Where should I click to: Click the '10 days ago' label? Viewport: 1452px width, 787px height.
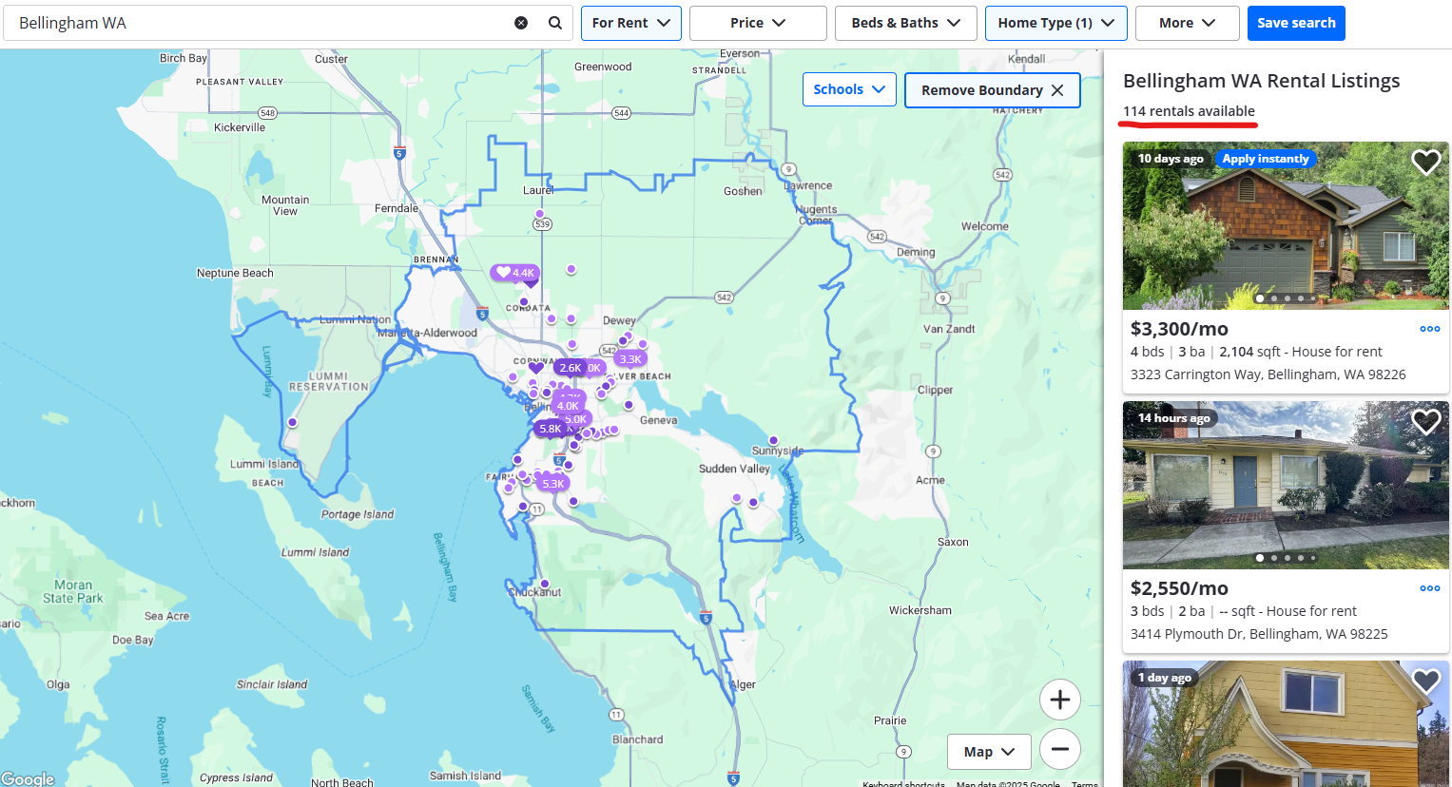[x=1171, y=159]
